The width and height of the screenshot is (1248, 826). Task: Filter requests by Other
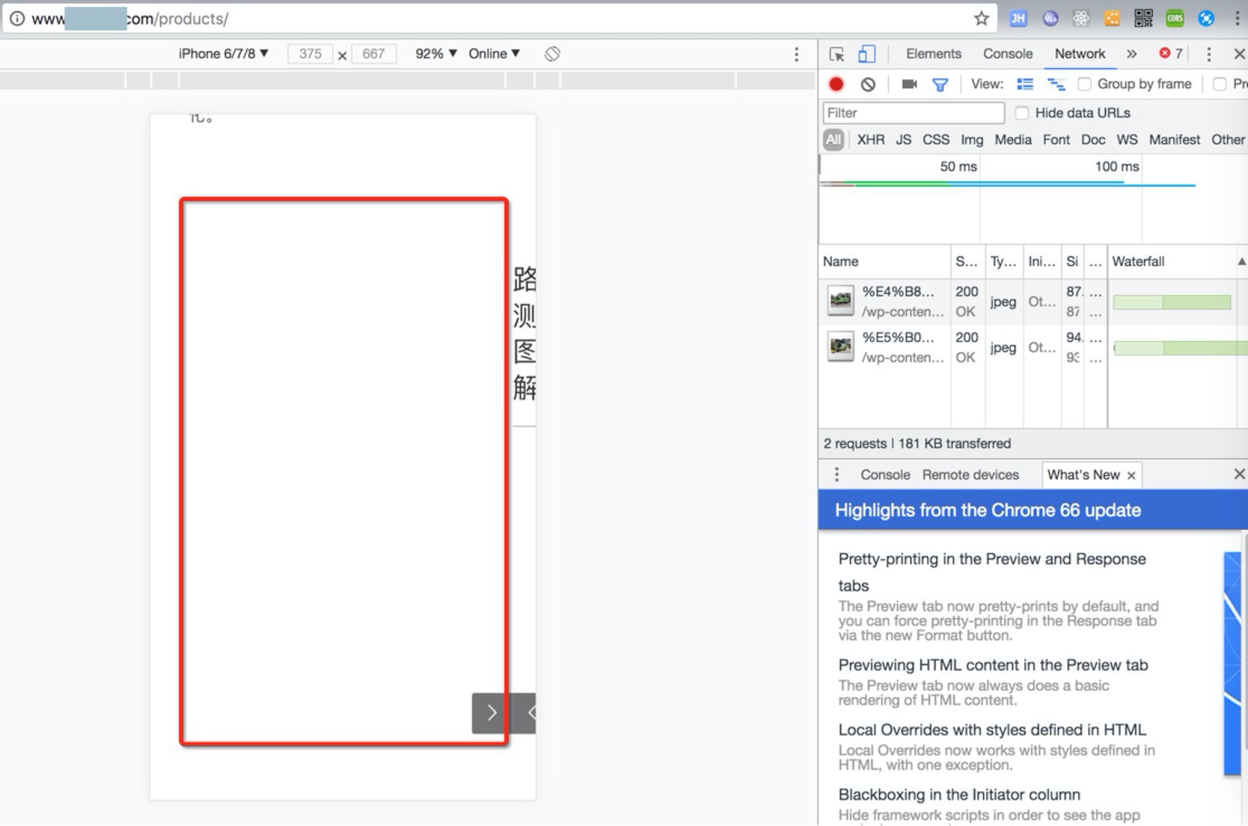1228,140
